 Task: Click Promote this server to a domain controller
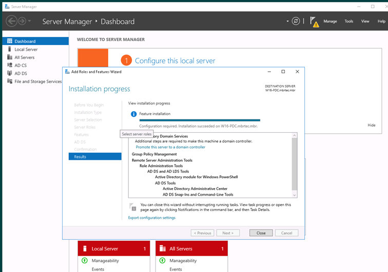[170, 147]
